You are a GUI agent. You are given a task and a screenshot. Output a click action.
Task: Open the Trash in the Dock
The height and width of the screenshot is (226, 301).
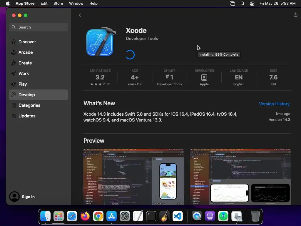tap(255, 216)
